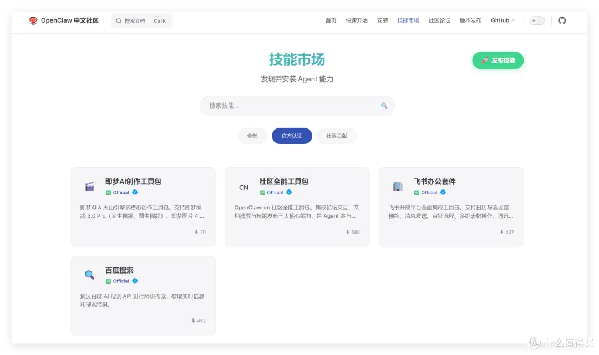Click Official label on 飞书办公套件 card
The height and width of the screenshot is (355, 599).
click(x=429, y=193)
